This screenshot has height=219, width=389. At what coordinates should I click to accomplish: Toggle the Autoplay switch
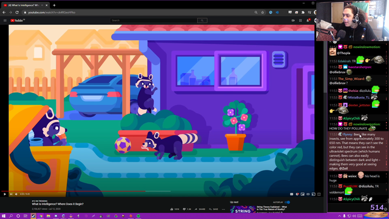(x=287, y=203)
